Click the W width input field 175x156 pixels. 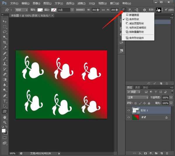[x=95, y=10]
